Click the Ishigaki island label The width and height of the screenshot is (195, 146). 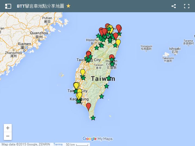(175, 49)
